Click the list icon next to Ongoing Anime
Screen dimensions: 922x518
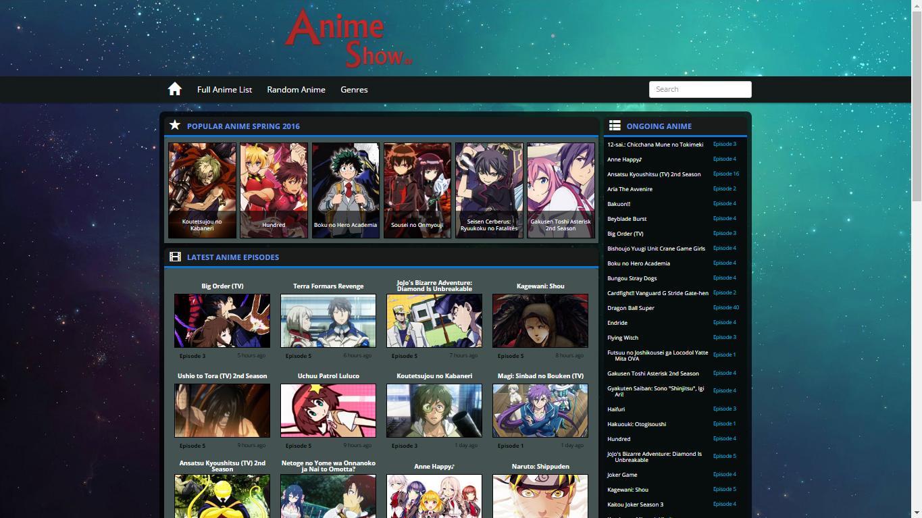coord(615,126)
